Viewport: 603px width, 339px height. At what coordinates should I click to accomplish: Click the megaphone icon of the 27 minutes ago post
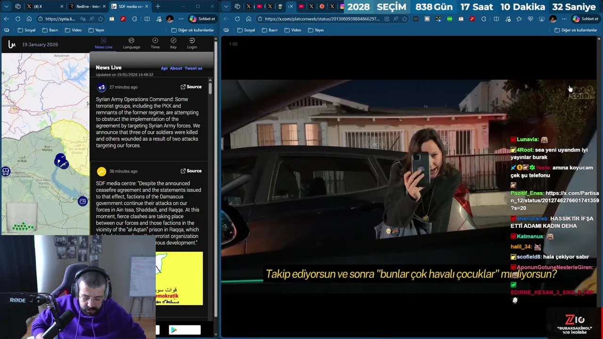click(x=101, y=87)
